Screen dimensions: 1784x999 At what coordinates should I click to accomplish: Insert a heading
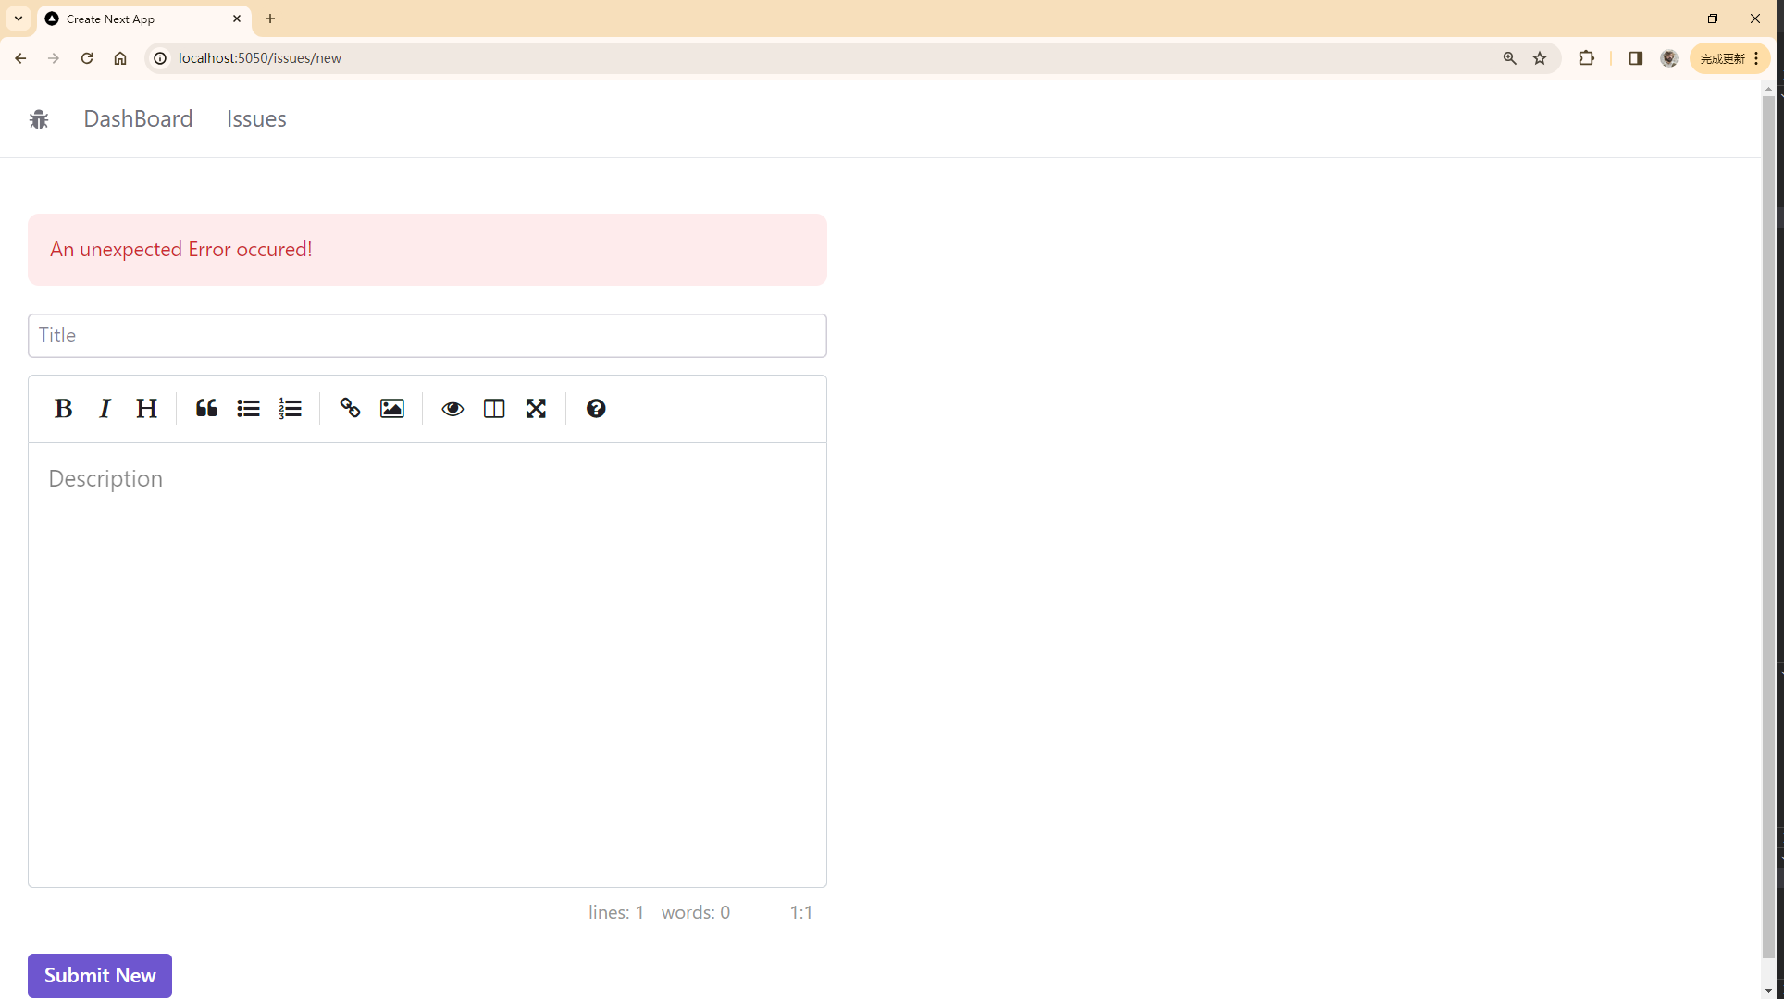[146, 408]
